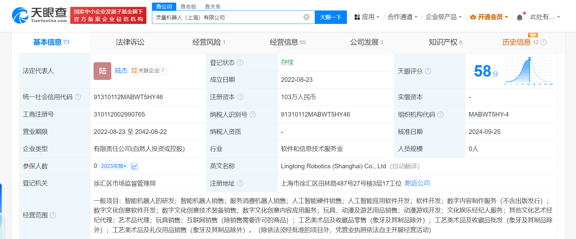
Task: Click help icon next to 纳税人识别号
Action: pos(252,115)
